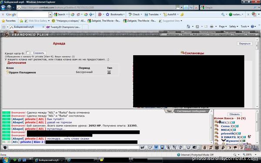Click the eraser clear chat icon
This screenshot has height=163, width=261.
150,147
